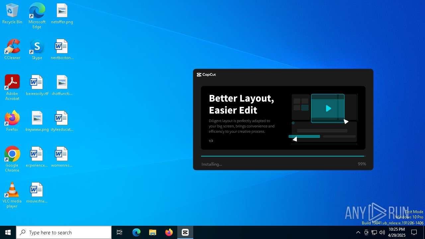The height and width of the screenshot is (239, 425).
Task: Open the Windows Start menu
Action: [8, 232]
